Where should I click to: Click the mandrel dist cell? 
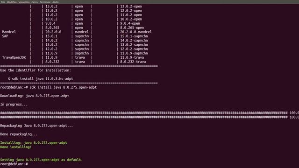tap(82, 32)
